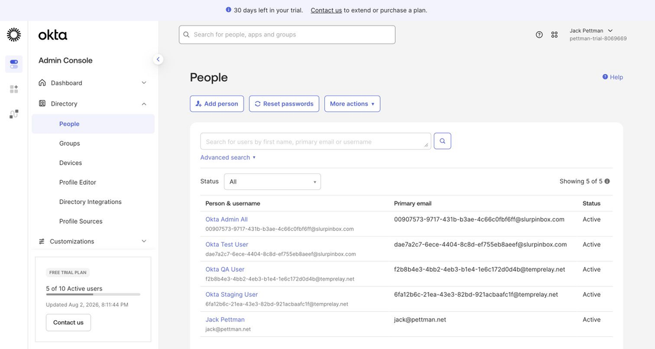Click the magnifier icon in global search

pyautogui.click(x=186, y=35)
